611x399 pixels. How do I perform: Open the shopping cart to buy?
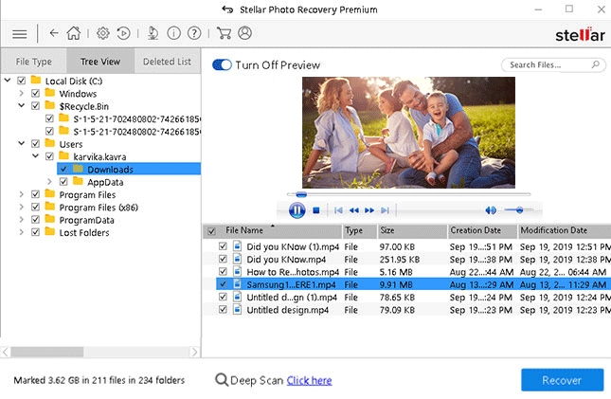(224, 34)
